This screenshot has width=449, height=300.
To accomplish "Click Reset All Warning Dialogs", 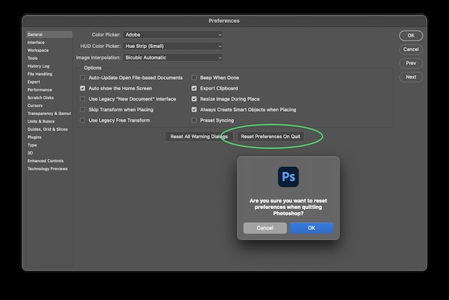I will pyautogui.click(x=199, y=137).
